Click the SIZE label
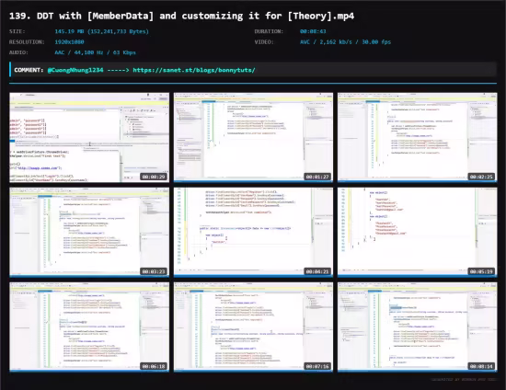 point(17,31)
